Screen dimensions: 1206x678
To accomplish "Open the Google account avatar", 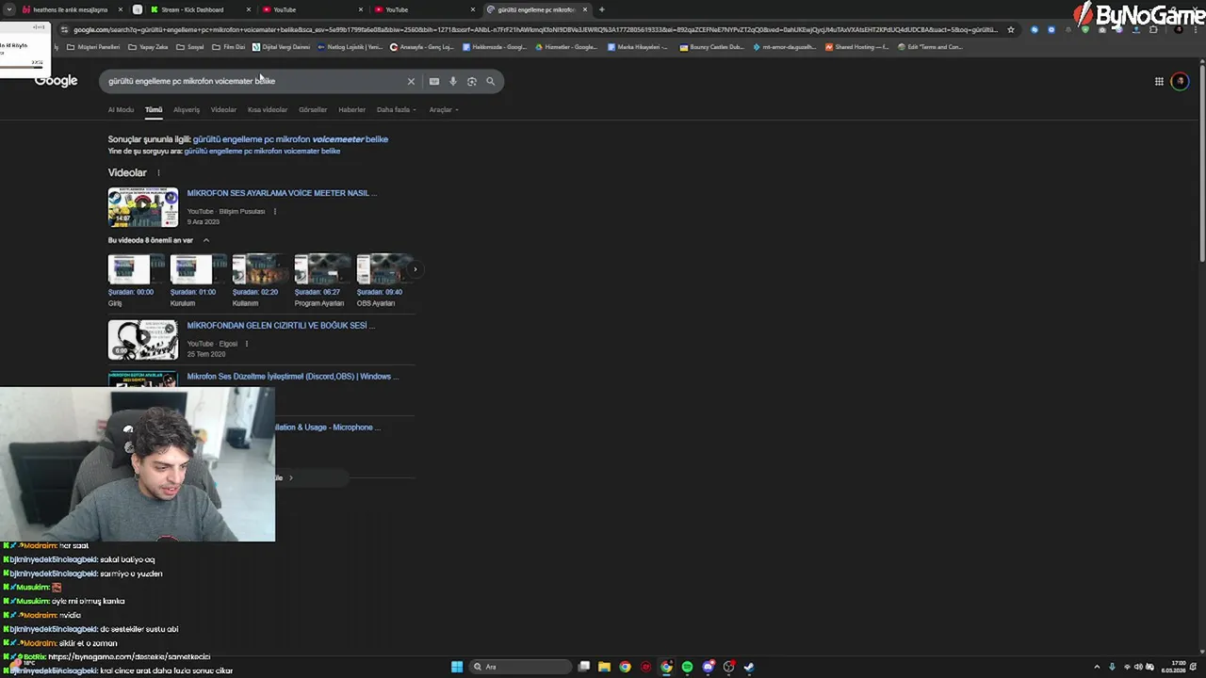I will click(1180, 81).
